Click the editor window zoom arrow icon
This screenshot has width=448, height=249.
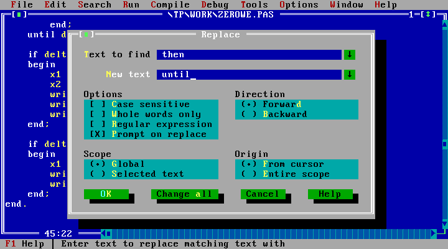[x=429, y=14]
